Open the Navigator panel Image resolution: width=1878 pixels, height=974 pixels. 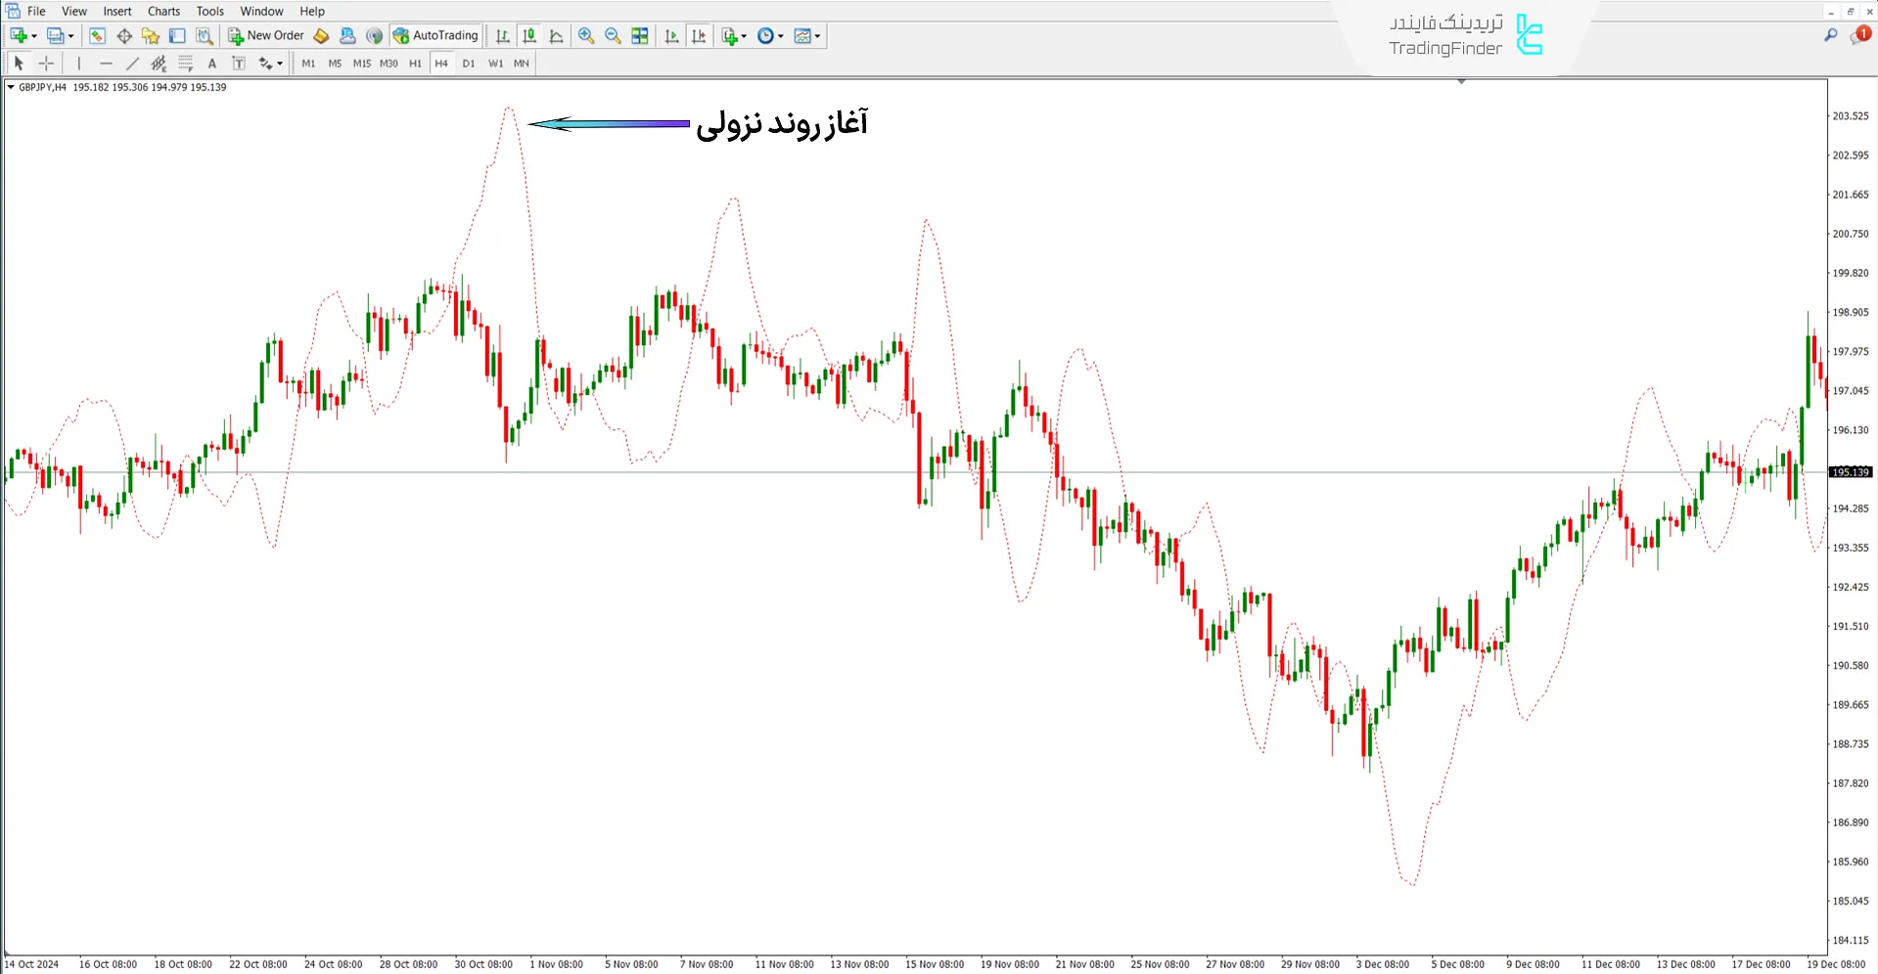pos(151,35)
